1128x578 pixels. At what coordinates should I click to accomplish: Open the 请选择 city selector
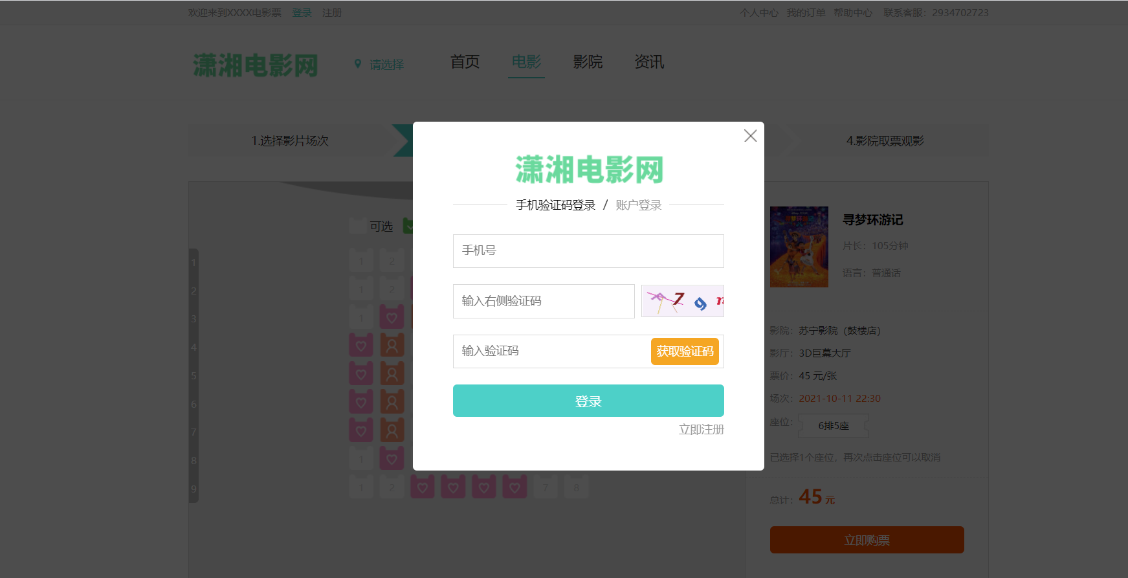386,64
